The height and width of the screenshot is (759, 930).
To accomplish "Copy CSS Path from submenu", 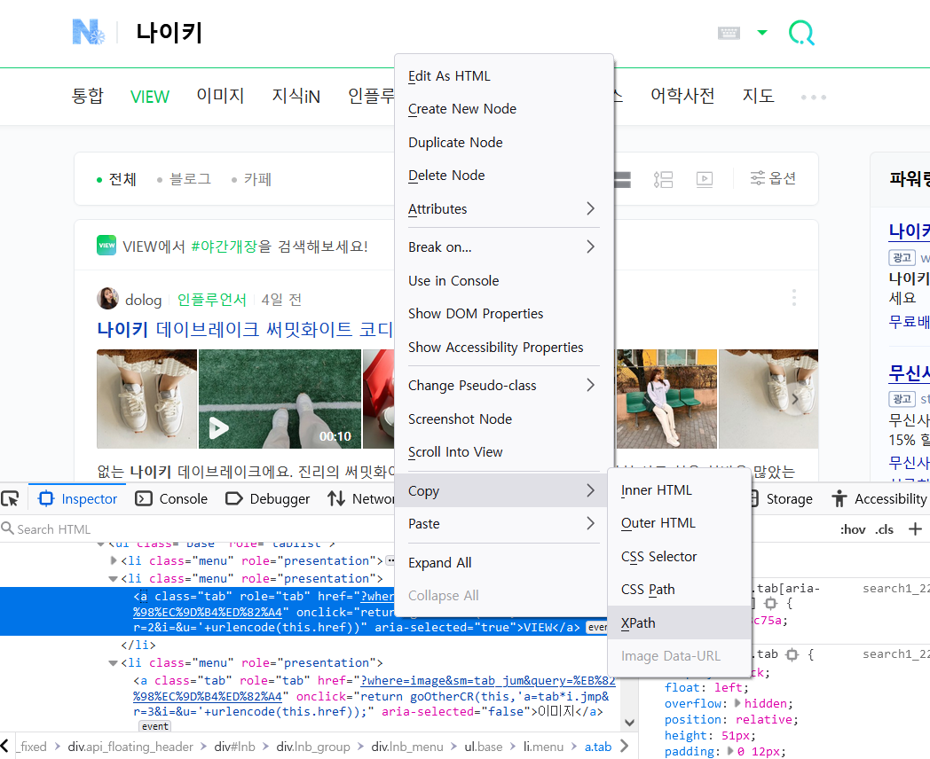I will [680, 590].
